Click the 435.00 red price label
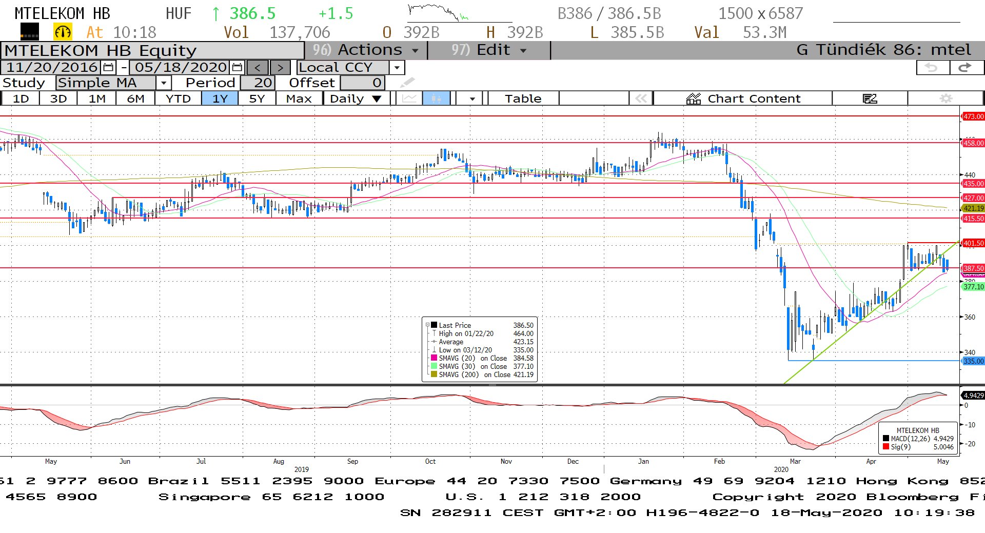This screenshot has width=985, height=533. [x=973, y=184]
